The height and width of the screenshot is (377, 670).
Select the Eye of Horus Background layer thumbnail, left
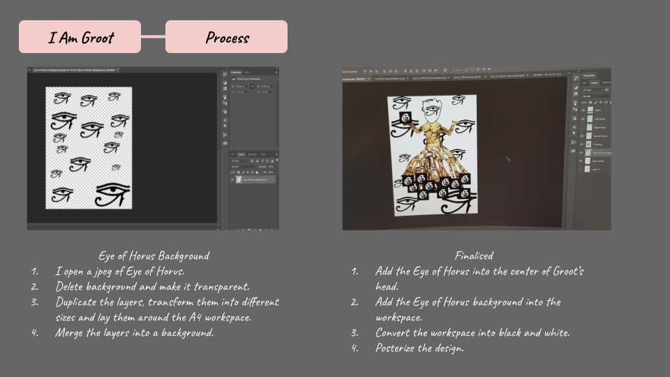(239, 179)
